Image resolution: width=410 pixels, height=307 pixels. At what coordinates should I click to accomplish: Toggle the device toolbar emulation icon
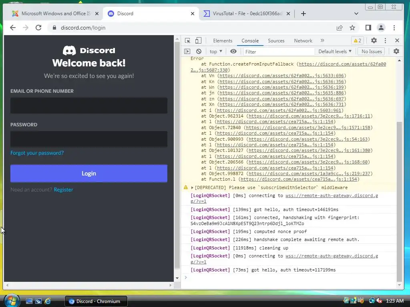pyautogui.click(x=199, y=40)
